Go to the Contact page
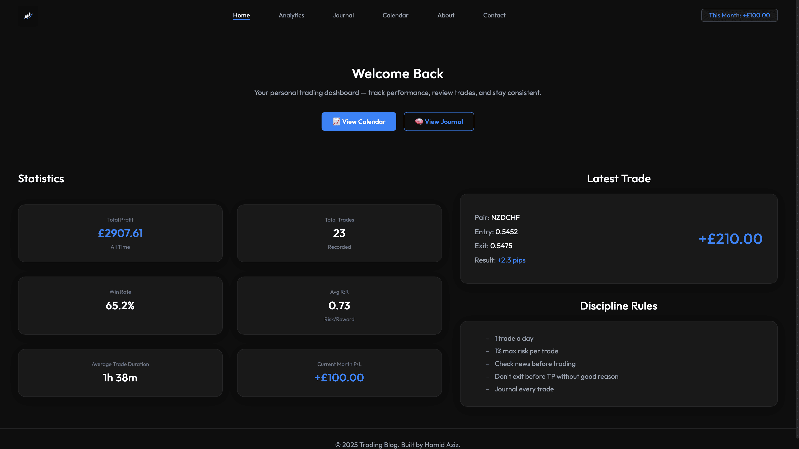 tap(494, 15)
